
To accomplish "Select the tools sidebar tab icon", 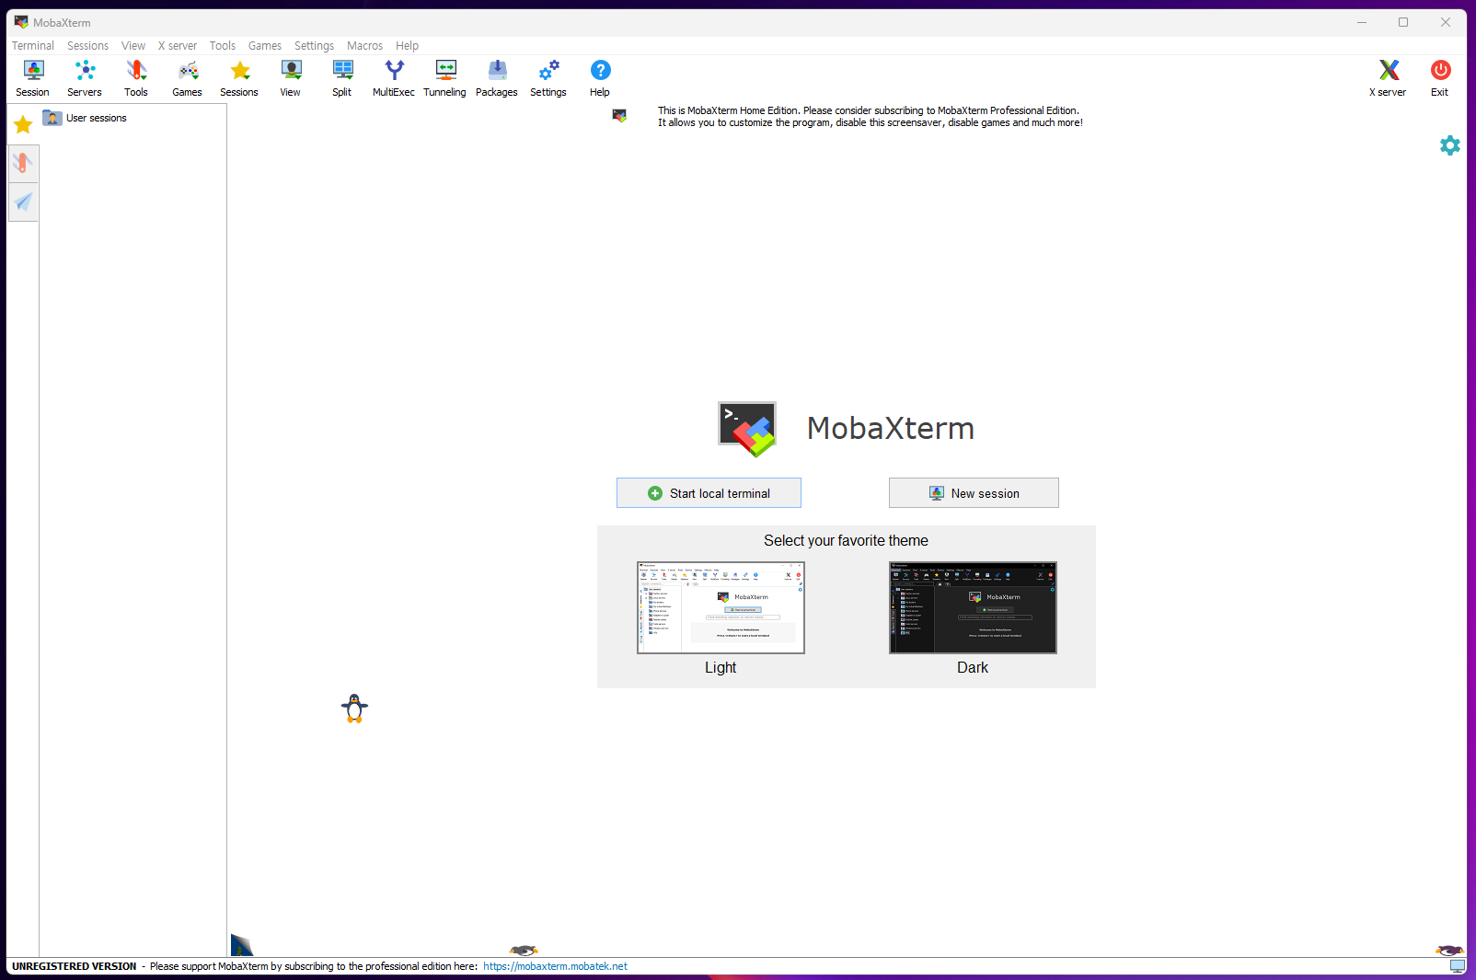I will click(23, 164).
